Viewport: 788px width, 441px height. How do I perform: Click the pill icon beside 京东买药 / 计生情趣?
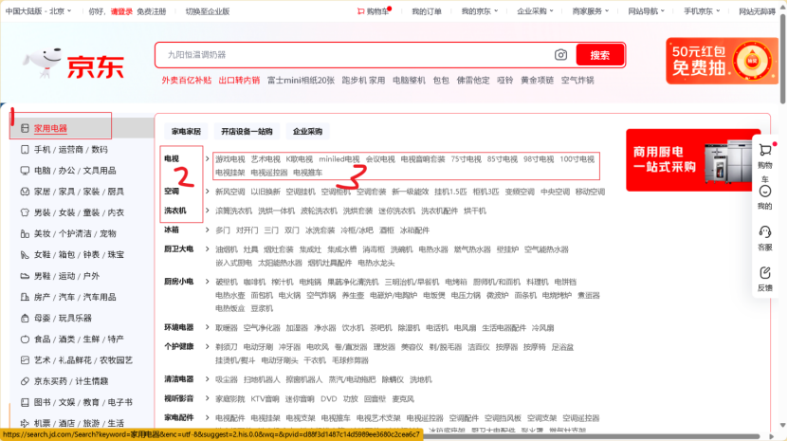click(x=25, y=381)
